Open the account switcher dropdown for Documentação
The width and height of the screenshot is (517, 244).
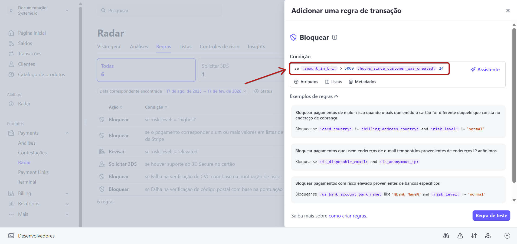click(67, 11)
